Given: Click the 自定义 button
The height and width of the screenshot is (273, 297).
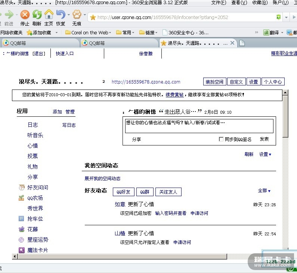Looking at the screenshot, I should tap(236, 82).
